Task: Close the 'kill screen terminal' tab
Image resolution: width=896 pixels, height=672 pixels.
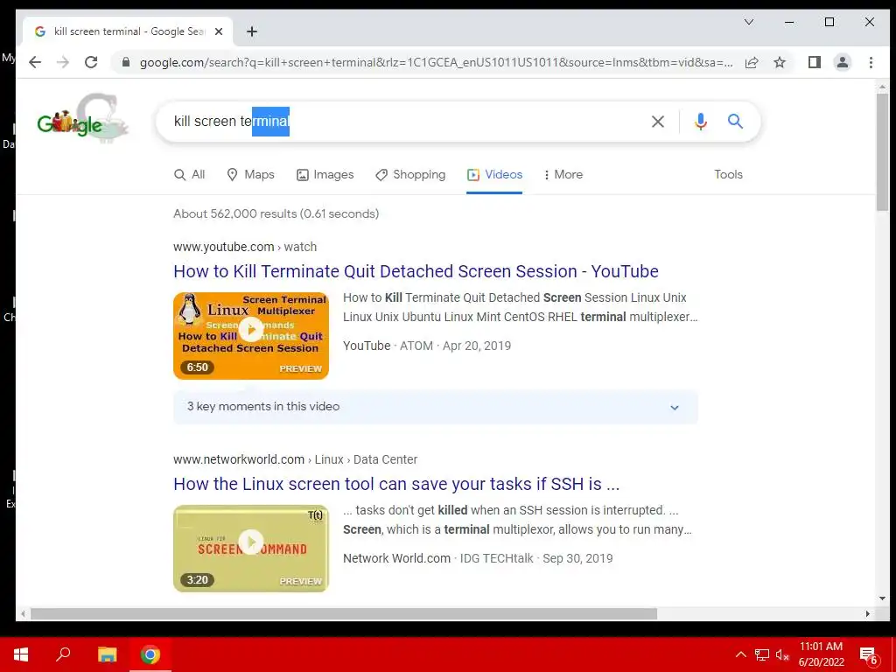Action: point(218,31)
